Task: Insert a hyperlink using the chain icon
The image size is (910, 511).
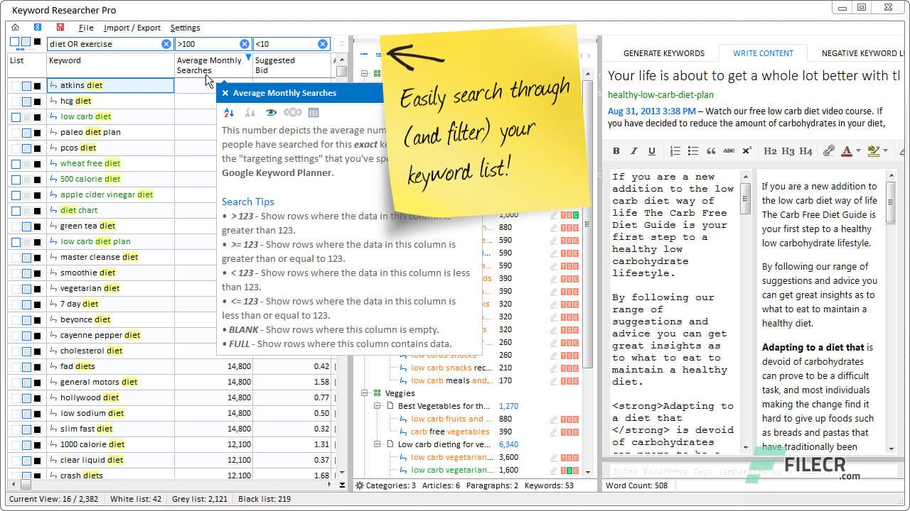Action: 828,150
